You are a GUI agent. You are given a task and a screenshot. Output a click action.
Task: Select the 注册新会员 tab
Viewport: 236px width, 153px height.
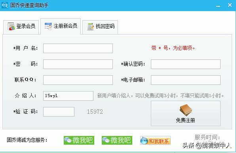(x=61, y=26)
